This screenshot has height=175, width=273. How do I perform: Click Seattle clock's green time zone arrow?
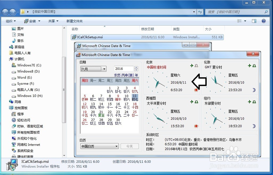(192, 102)
